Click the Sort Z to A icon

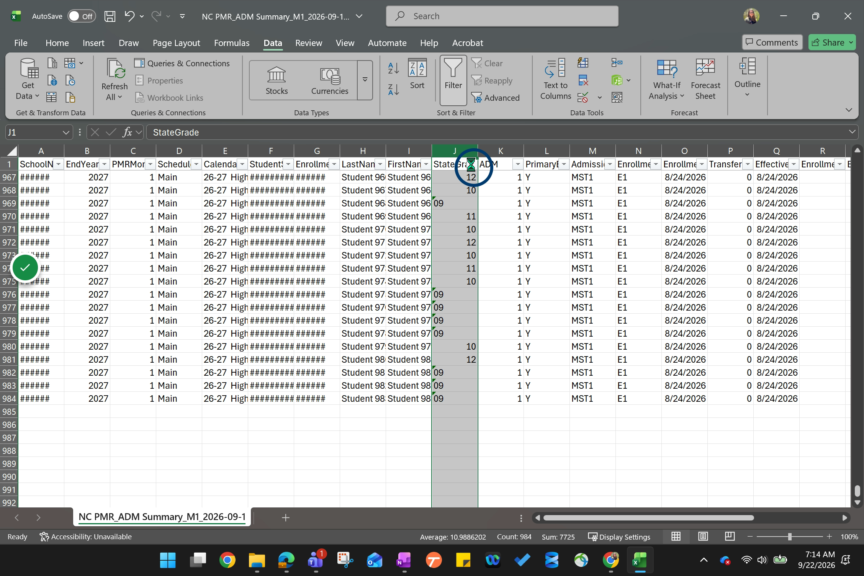pyautogui.click(x=393, y=90)
